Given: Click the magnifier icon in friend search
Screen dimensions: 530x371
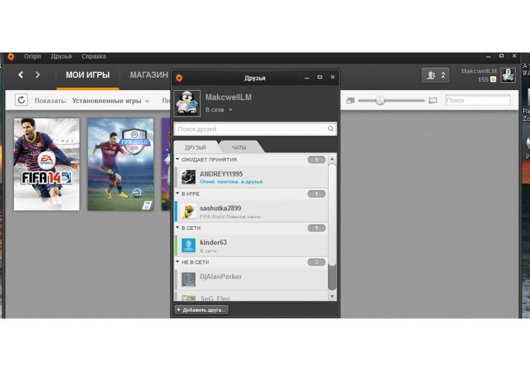Looking at the screenshot, I should pos(331,129).
